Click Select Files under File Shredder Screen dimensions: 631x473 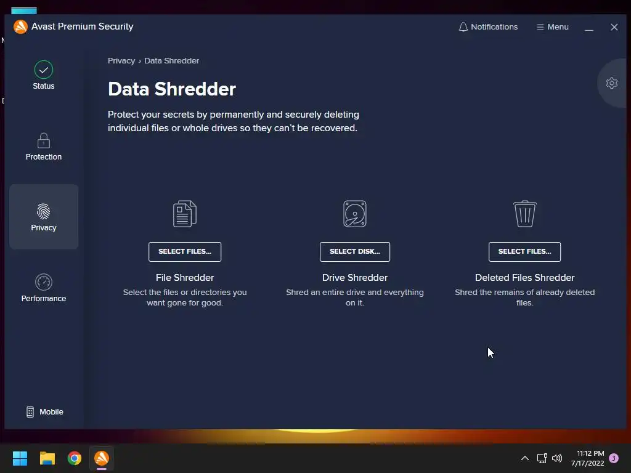coord(185,252)
